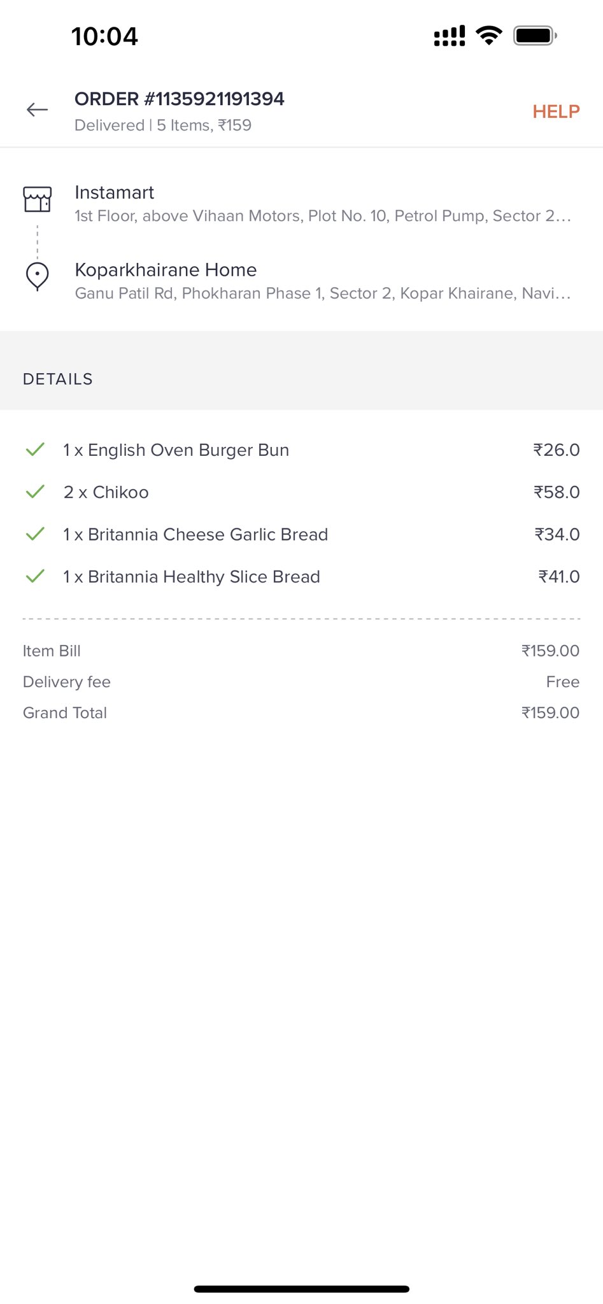Screen dimensions: 603x1304
Task: Tap the order number heading
Action: (180, 99)
